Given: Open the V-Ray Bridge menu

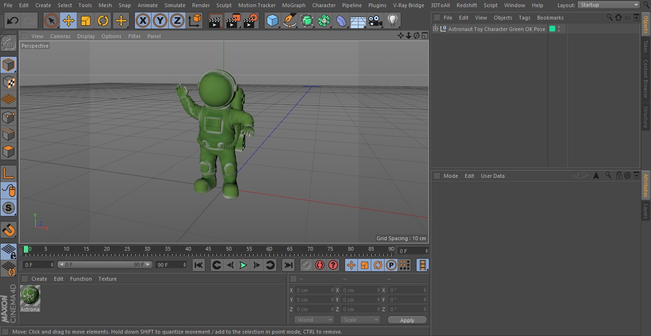Looking at the screenshot, I should tap(408, 5).
